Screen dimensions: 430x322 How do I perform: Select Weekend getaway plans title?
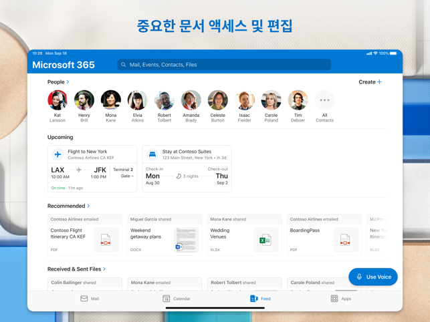pyautogui.click(x=146, y=234)
